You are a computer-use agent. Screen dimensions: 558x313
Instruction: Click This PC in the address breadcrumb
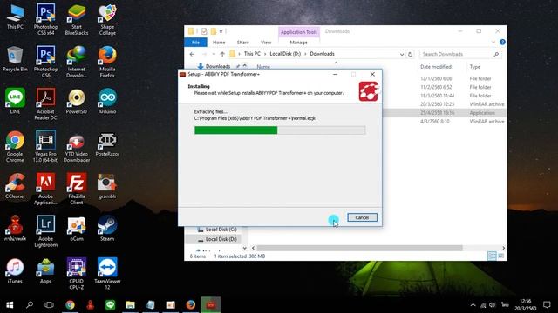252,54
